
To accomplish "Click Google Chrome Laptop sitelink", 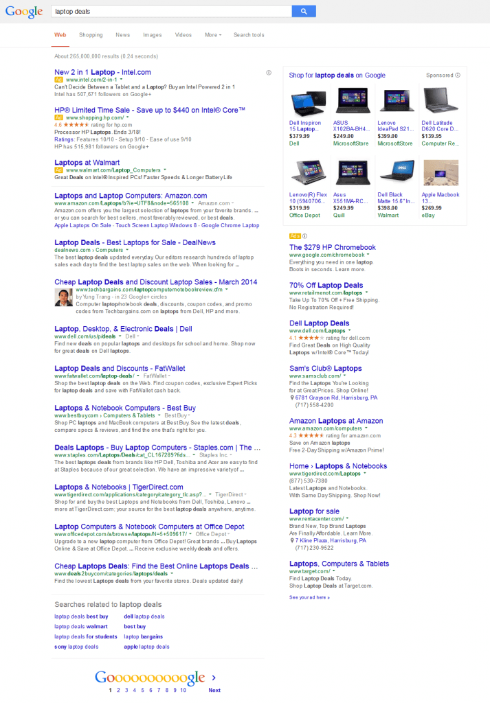I will point(230,225).
